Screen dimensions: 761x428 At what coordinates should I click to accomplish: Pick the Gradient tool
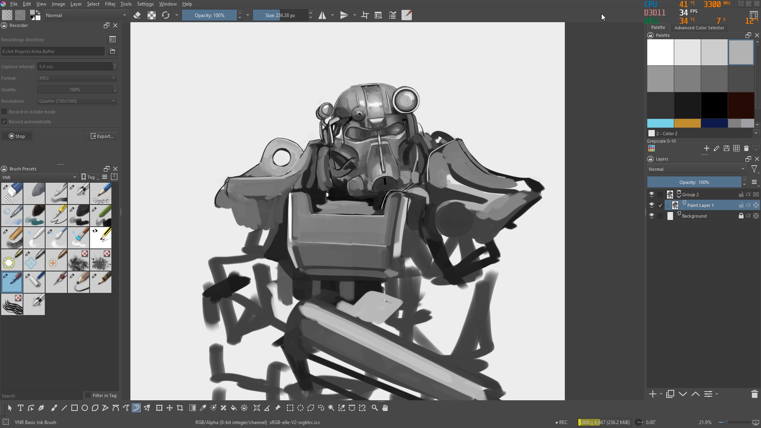coord(193,408)
